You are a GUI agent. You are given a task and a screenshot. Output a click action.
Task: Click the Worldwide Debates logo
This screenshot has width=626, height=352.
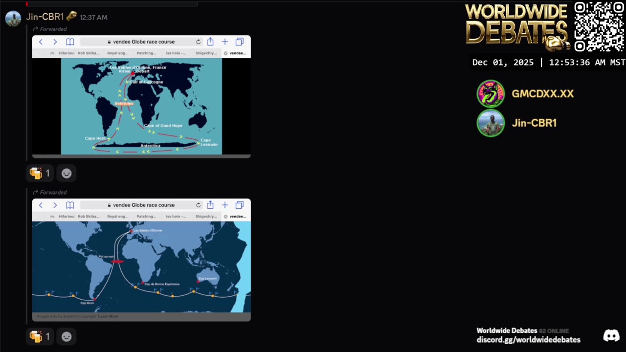point(517,26)
